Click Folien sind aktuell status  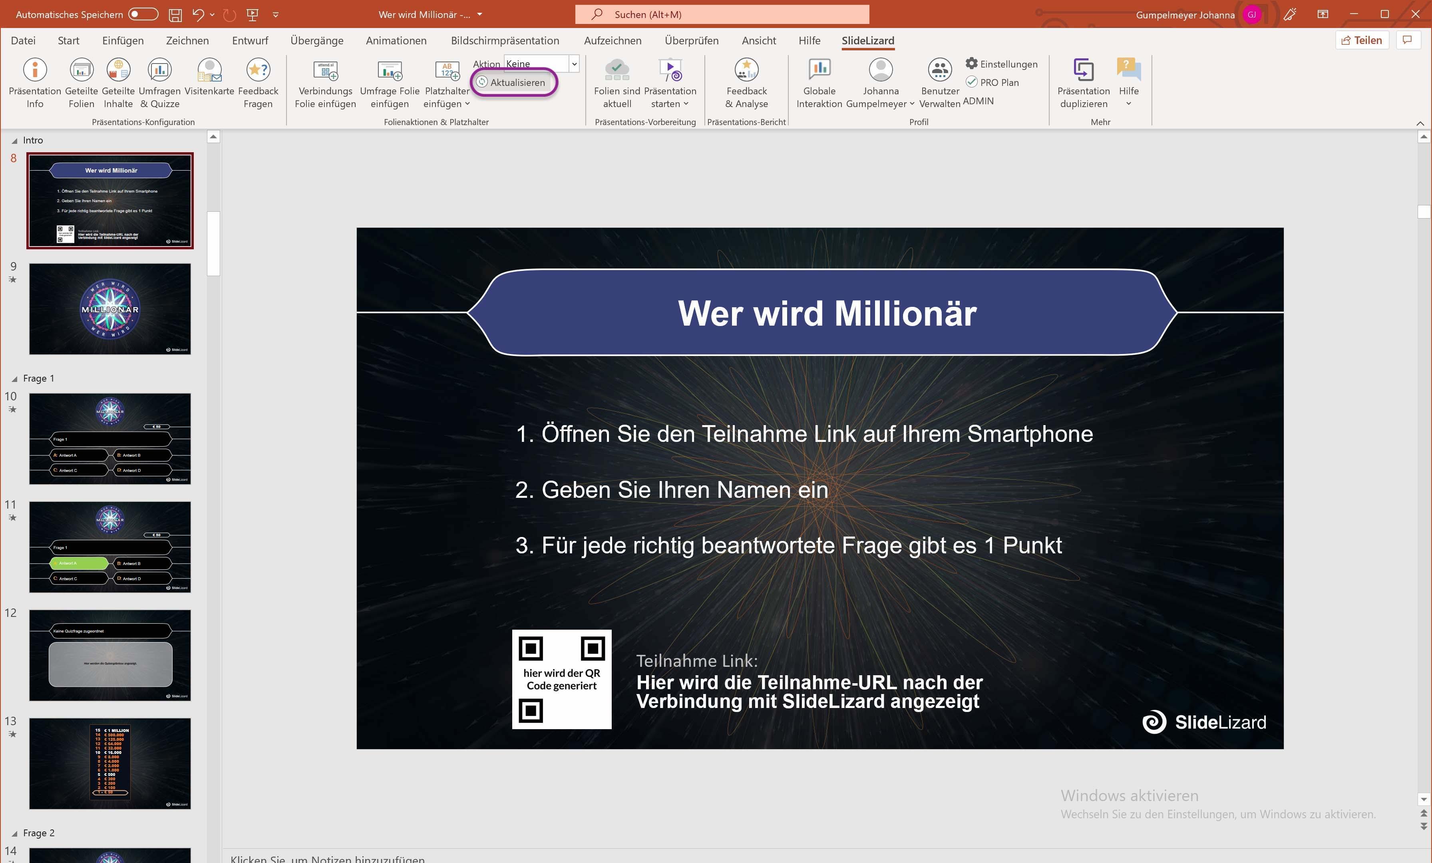coord(617,70)
